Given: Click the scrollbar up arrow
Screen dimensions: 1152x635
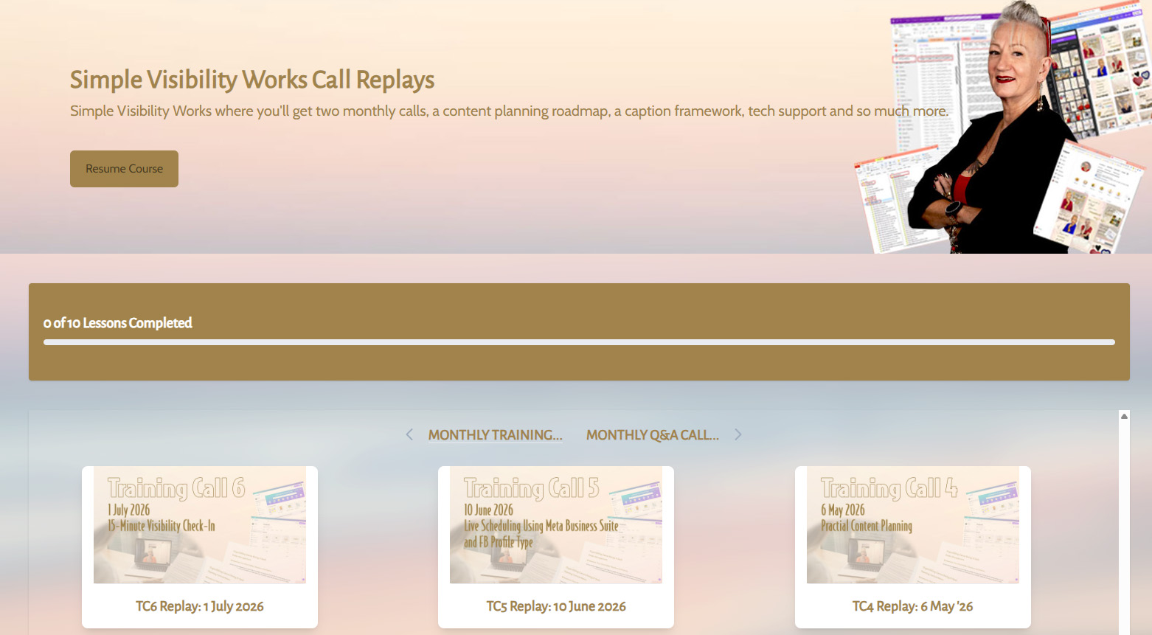Looking at the screenshot, I should point(1124,417).
